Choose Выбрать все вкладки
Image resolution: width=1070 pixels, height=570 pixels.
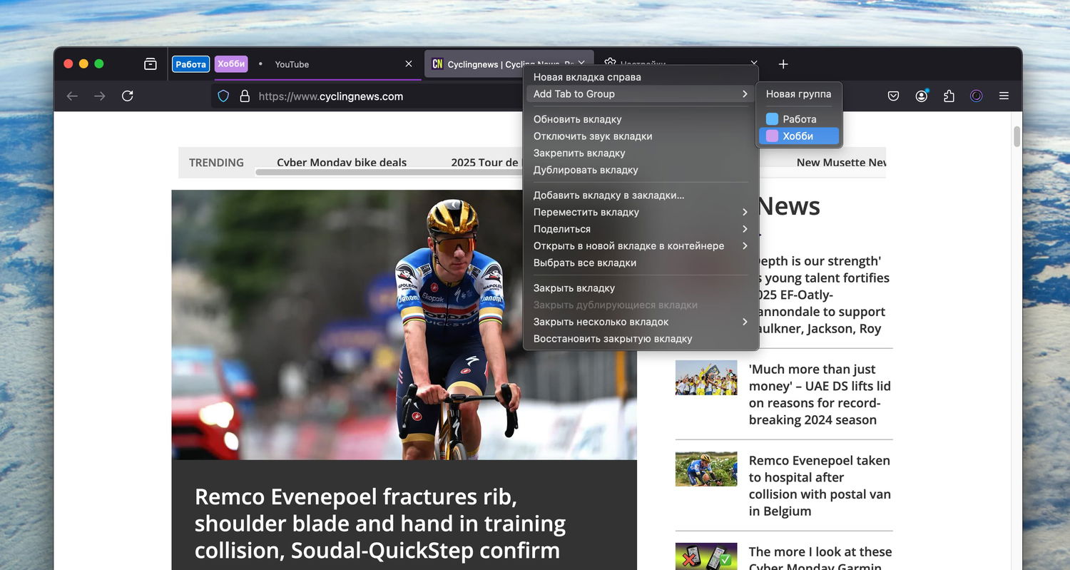[x=641, y=263]
